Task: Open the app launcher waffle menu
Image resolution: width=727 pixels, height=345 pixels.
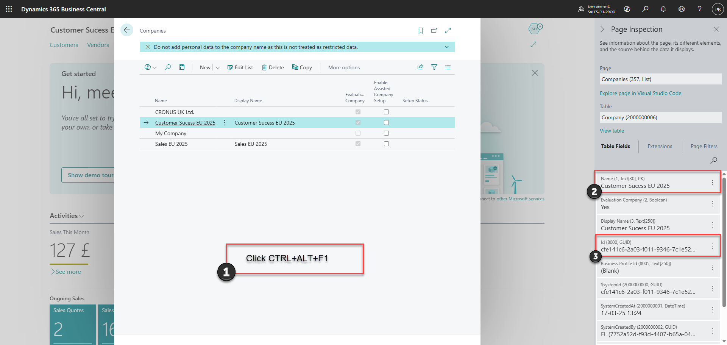Action: tap(9, 9)
